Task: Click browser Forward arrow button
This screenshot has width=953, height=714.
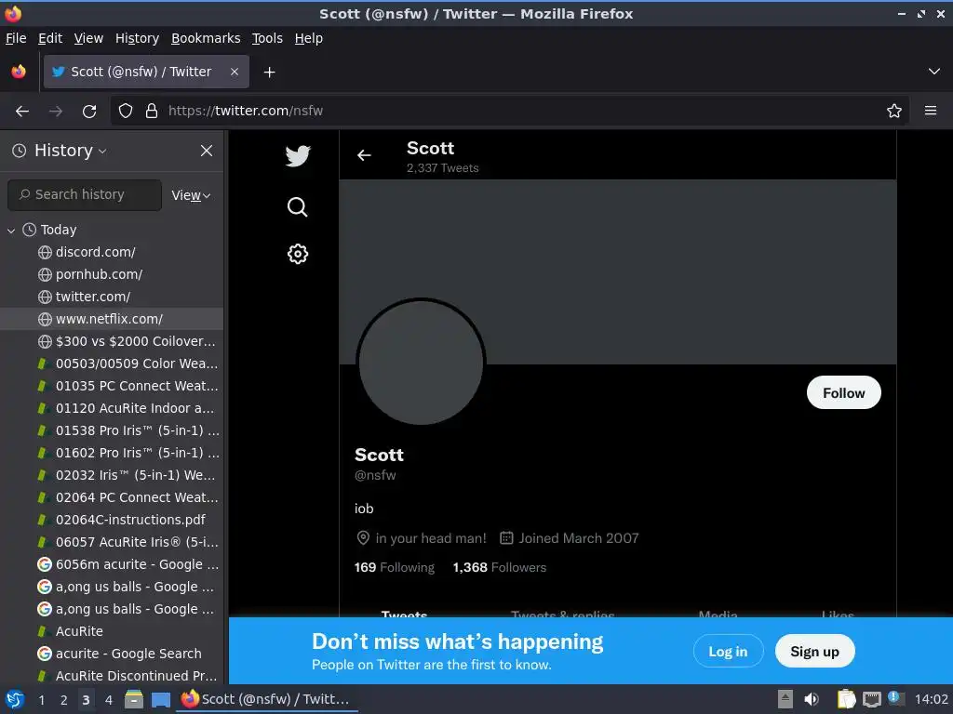Action: tap(56, 112)
